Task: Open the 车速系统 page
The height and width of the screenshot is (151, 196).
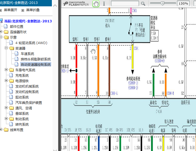Action: [x=27, y=54]
